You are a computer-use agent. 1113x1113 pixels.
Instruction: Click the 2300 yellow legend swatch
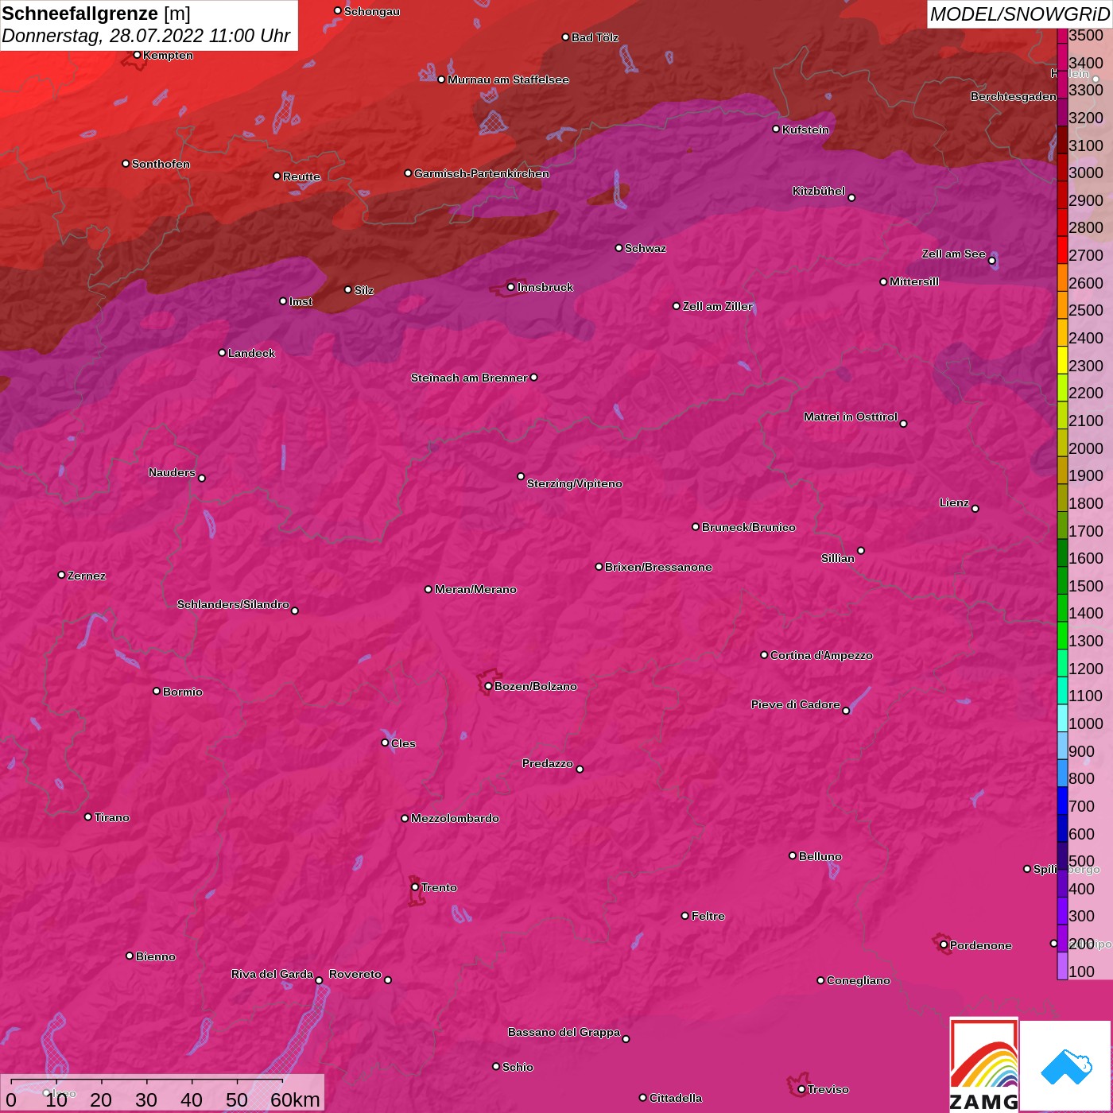(x=1062, y=360)
